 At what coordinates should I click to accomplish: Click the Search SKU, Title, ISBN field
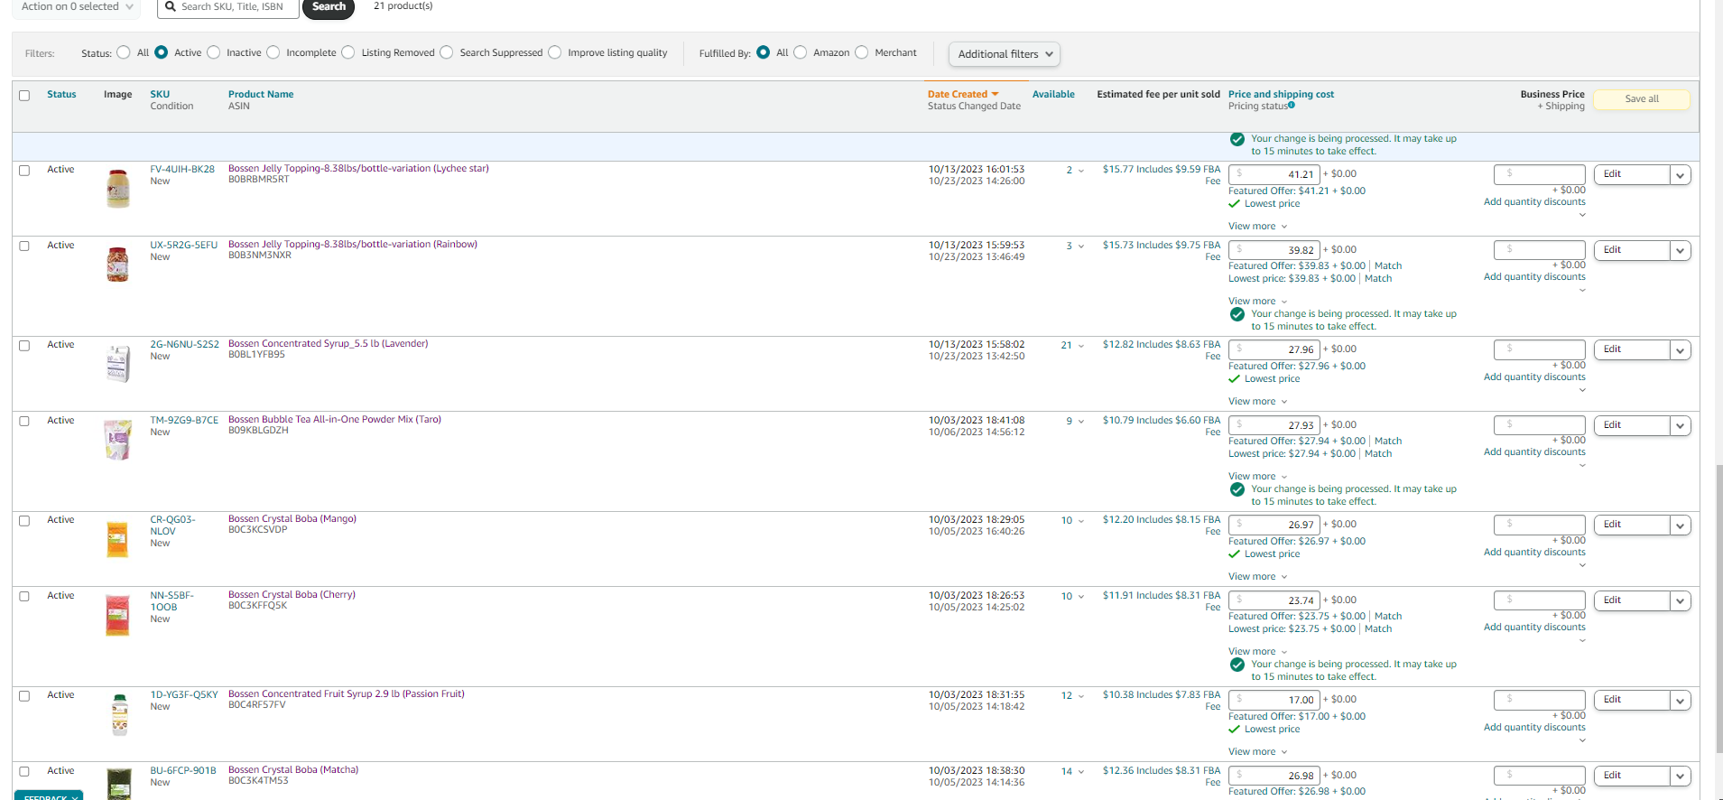tap(227, 7)
